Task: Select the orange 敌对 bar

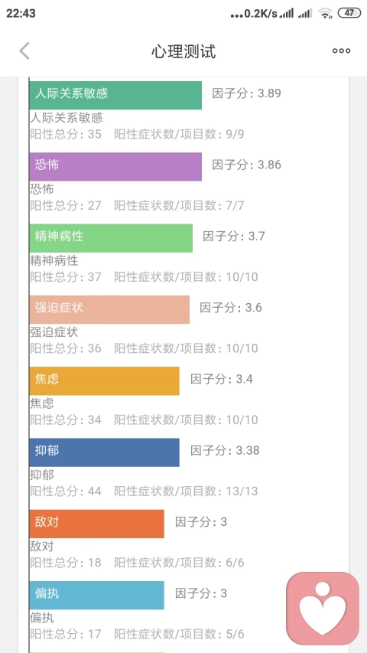Action: tap(96, 524)
